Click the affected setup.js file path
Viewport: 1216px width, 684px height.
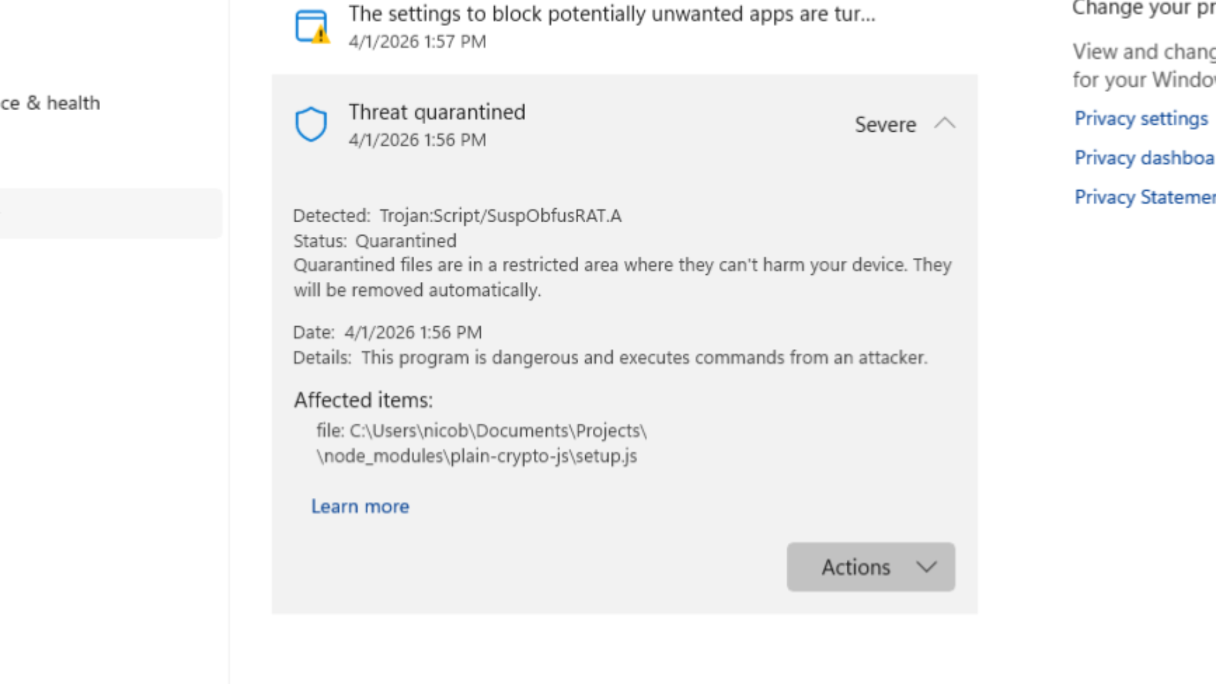point(480,443)
